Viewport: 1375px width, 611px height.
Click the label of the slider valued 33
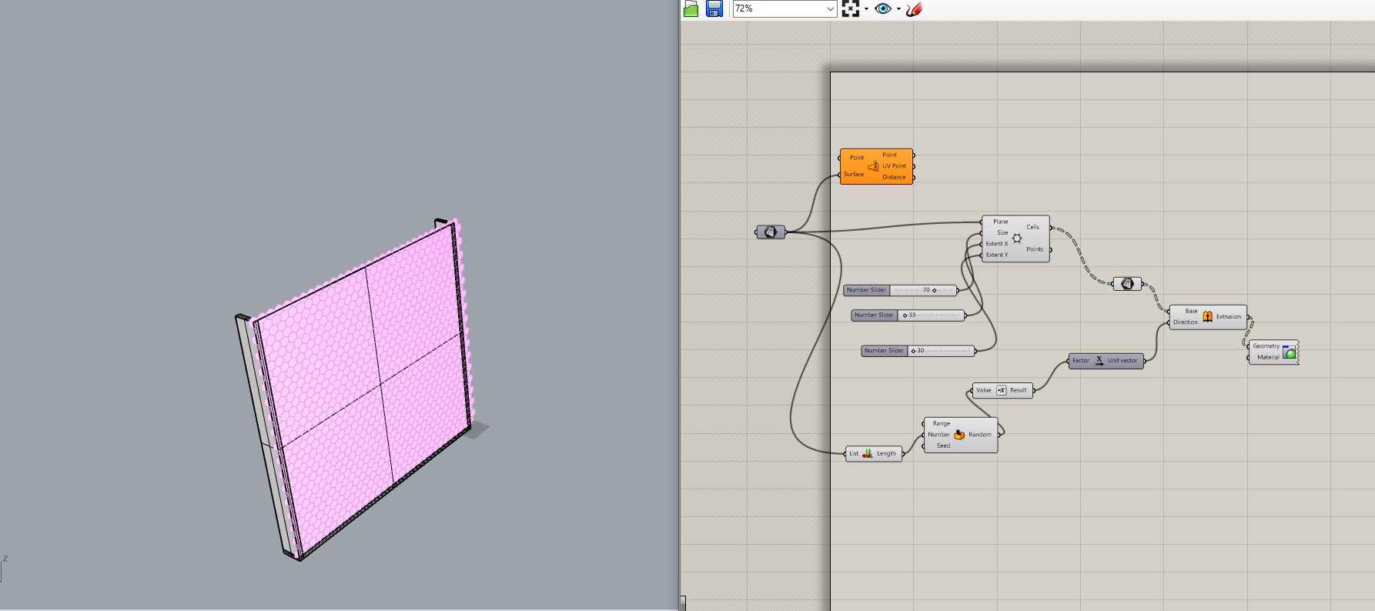click(874, 315)
